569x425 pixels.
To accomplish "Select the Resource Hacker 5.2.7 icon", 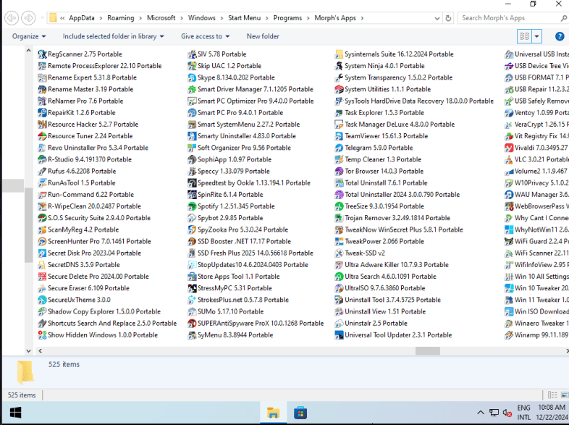I will [42, 125].
